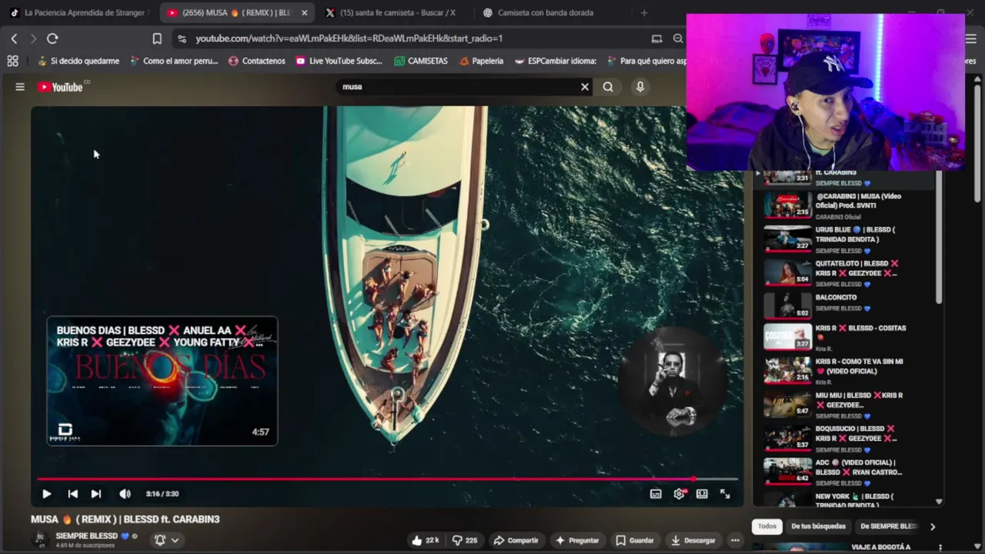Open SIEMPRE BLESSD channel avatar
Image resolution: width=985 pixels, height=554 pixels.
point(39,539)
